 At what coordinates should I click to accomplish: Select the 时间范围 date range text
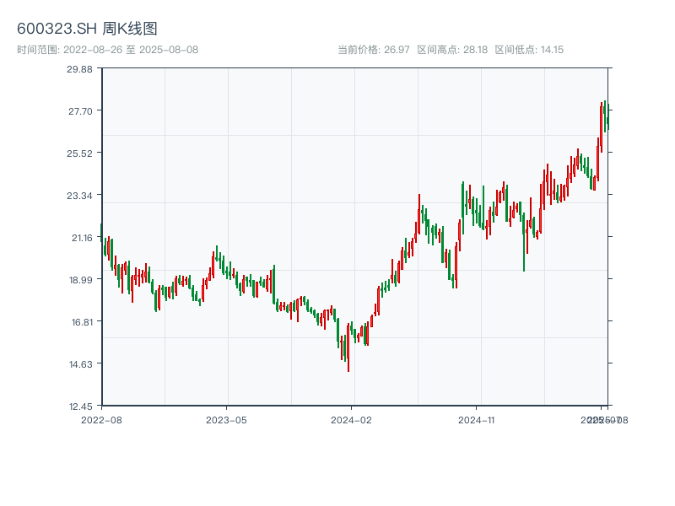(107, 50)
